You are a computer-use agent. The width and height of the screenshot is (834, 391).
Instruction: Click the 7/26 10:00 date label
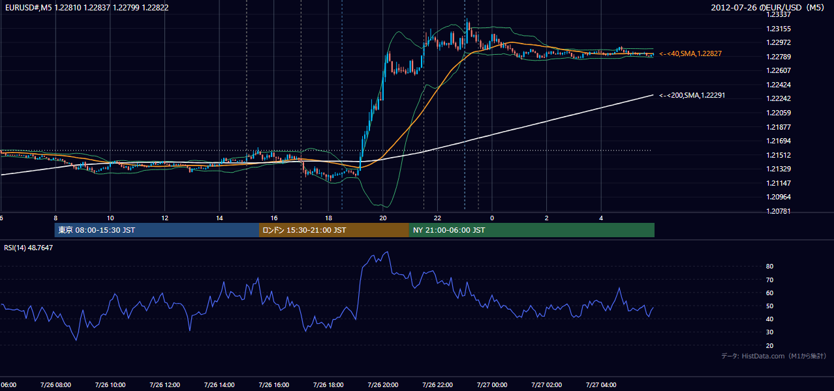[x=110, y=385]
